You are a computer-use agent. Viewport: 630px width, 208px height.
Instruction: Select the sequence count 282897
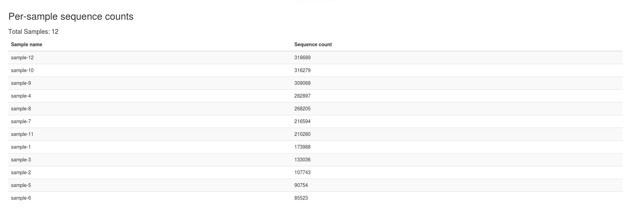point(302,96)
